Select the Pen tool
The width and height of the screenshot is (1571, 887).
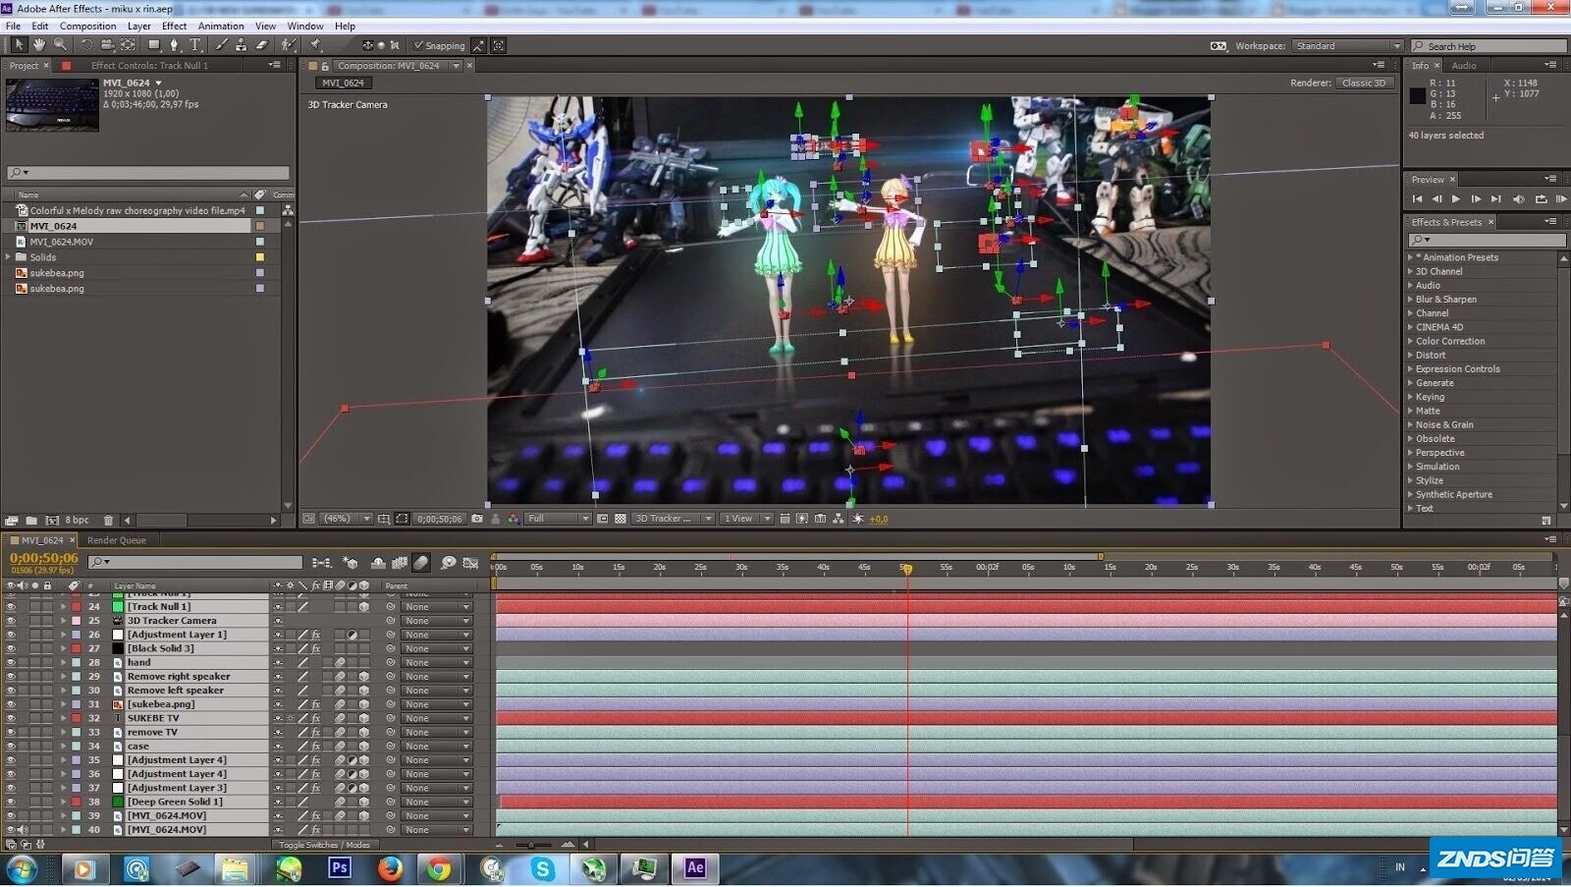point(175,45)
